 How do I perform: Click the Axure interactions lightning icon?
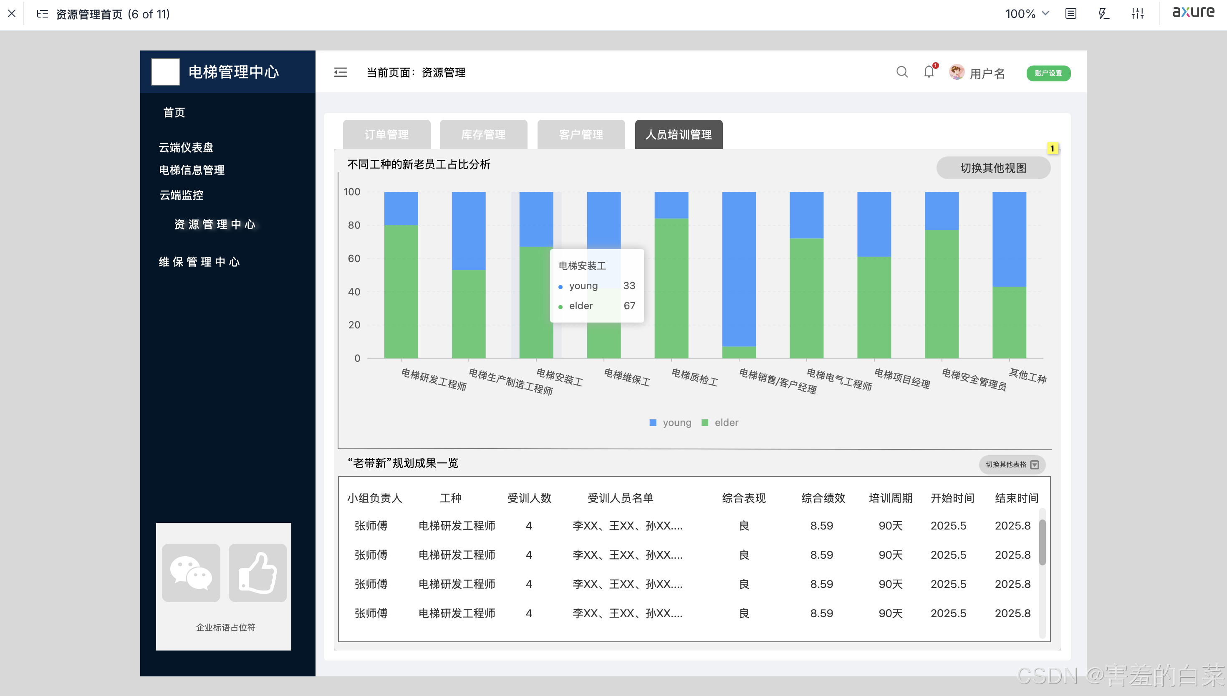point(1104,13)
